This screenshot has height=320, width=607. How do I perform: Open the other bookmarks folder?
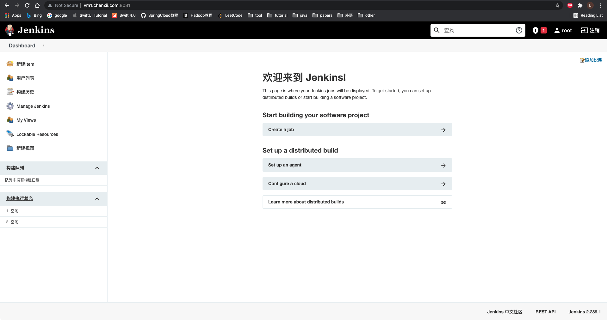coord(366,15)
